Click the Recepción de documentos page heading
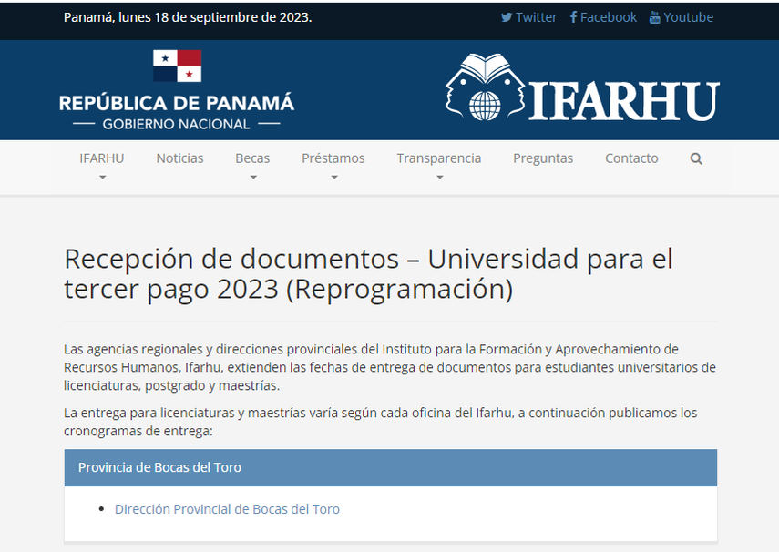 click(x=368, y=274)
